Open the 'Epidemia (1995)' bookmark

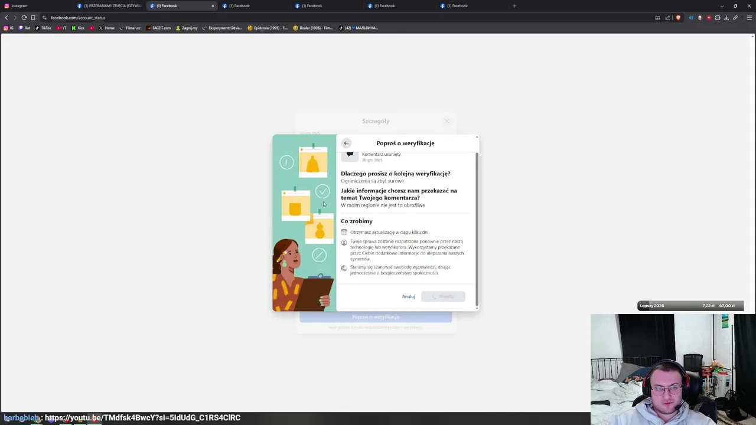click(x=268, y=28)
